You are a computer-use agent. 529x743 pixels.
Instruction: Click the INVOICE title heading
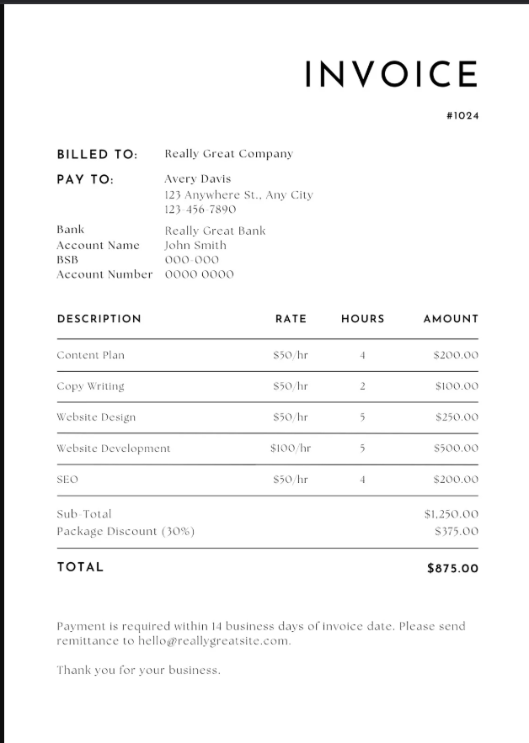click(391, 74)
